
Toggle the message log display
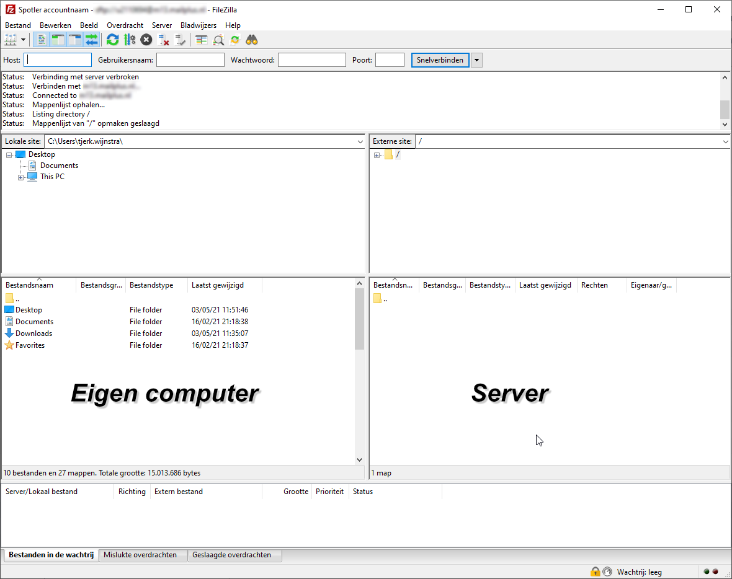pos(40,39)
